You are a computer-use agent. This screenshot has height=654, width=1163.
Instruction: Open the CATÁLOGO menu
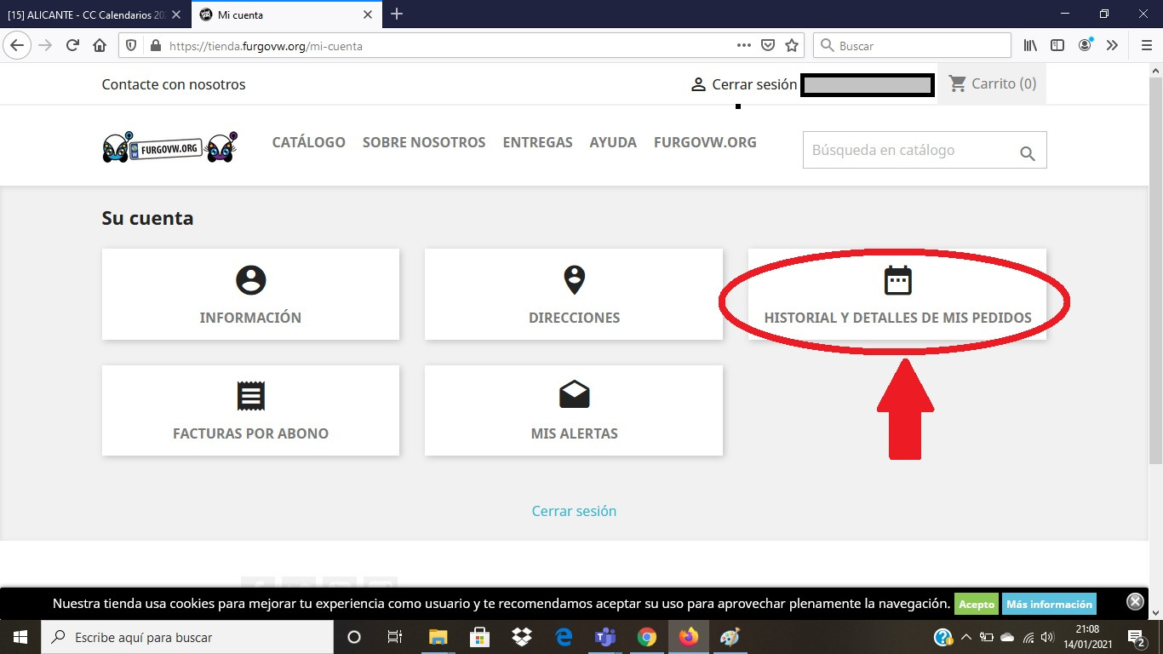click(x=308, y=142)
